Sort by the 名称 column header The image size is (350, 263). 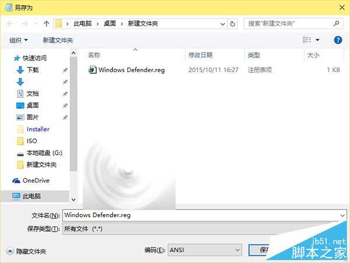click(94, 55)
